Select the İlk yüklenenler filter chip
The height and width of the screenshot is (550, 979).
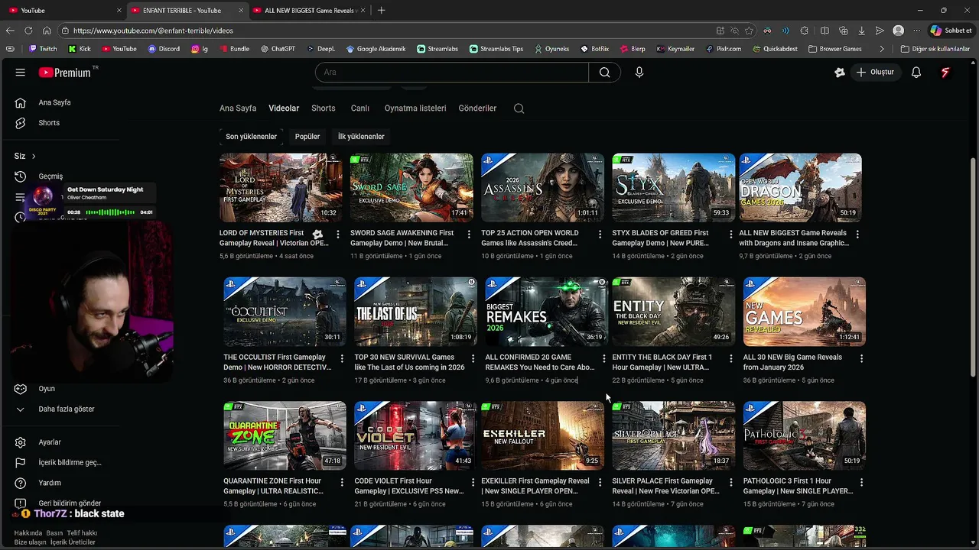(361, 137)
